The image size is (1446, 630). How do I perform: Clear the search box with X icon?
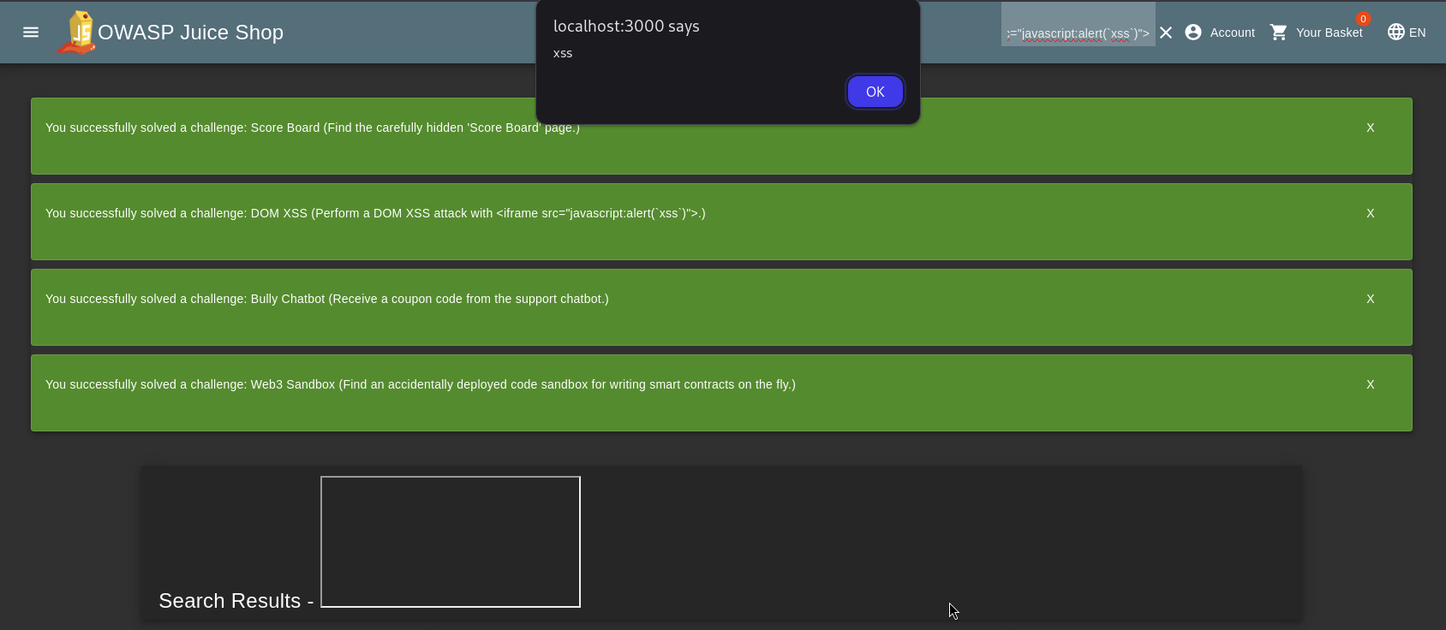click(1166, 33)
